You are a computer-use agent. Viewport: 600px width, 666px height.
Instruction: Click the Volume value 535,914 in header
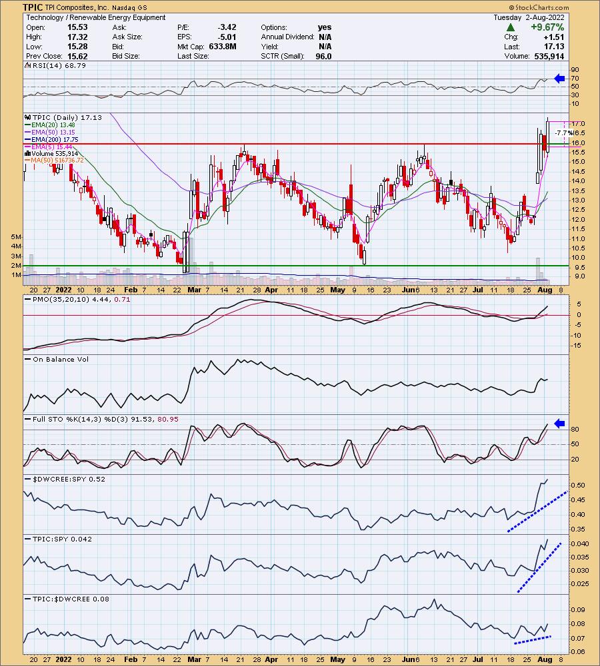pyautogui.click(x=549, y=56)
